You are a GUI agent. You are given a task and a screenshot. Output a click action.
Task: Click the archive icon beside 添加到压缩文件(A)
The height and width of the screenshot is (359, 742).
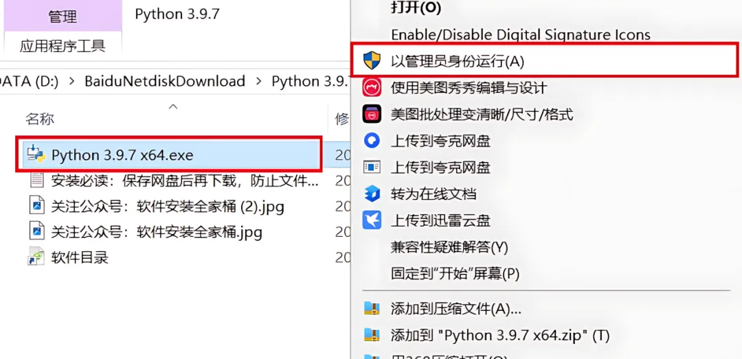tap(372, 309)
